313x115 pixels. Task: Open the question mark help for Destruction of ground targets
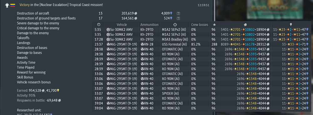(x=178, y=18)
